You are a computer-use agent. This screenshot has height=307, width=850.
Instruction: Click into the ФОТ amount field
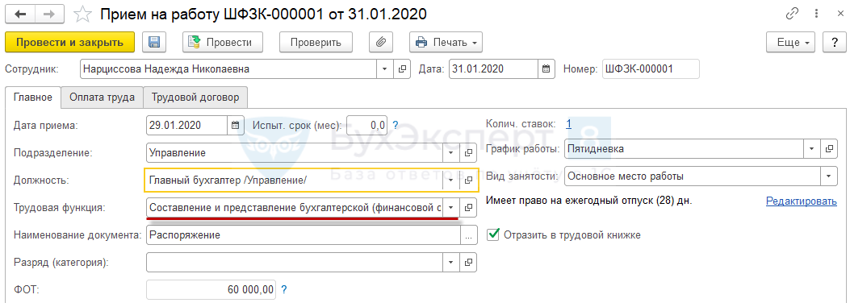tap(211, 289)
